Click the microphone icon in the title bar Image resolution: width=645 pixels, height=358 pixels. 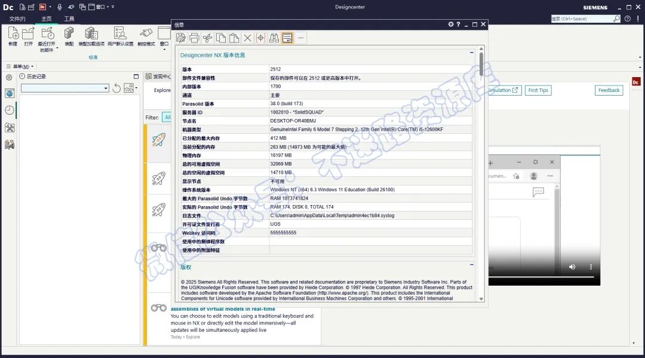60,7
